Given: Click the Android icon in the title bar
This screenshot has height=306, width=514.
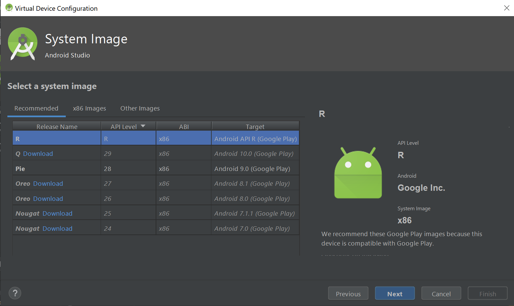Looking at the screenshot, I should coord(9,7).
